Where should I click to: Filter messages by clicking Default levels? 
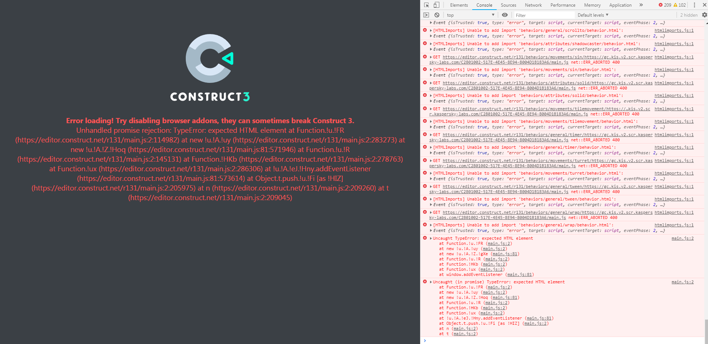click(593, 15)
